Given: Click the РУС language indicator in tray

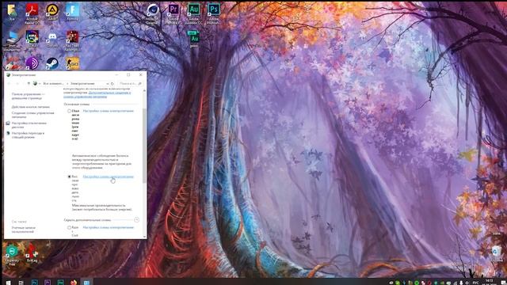Looking at the screenshot, I should pos(475,283).
